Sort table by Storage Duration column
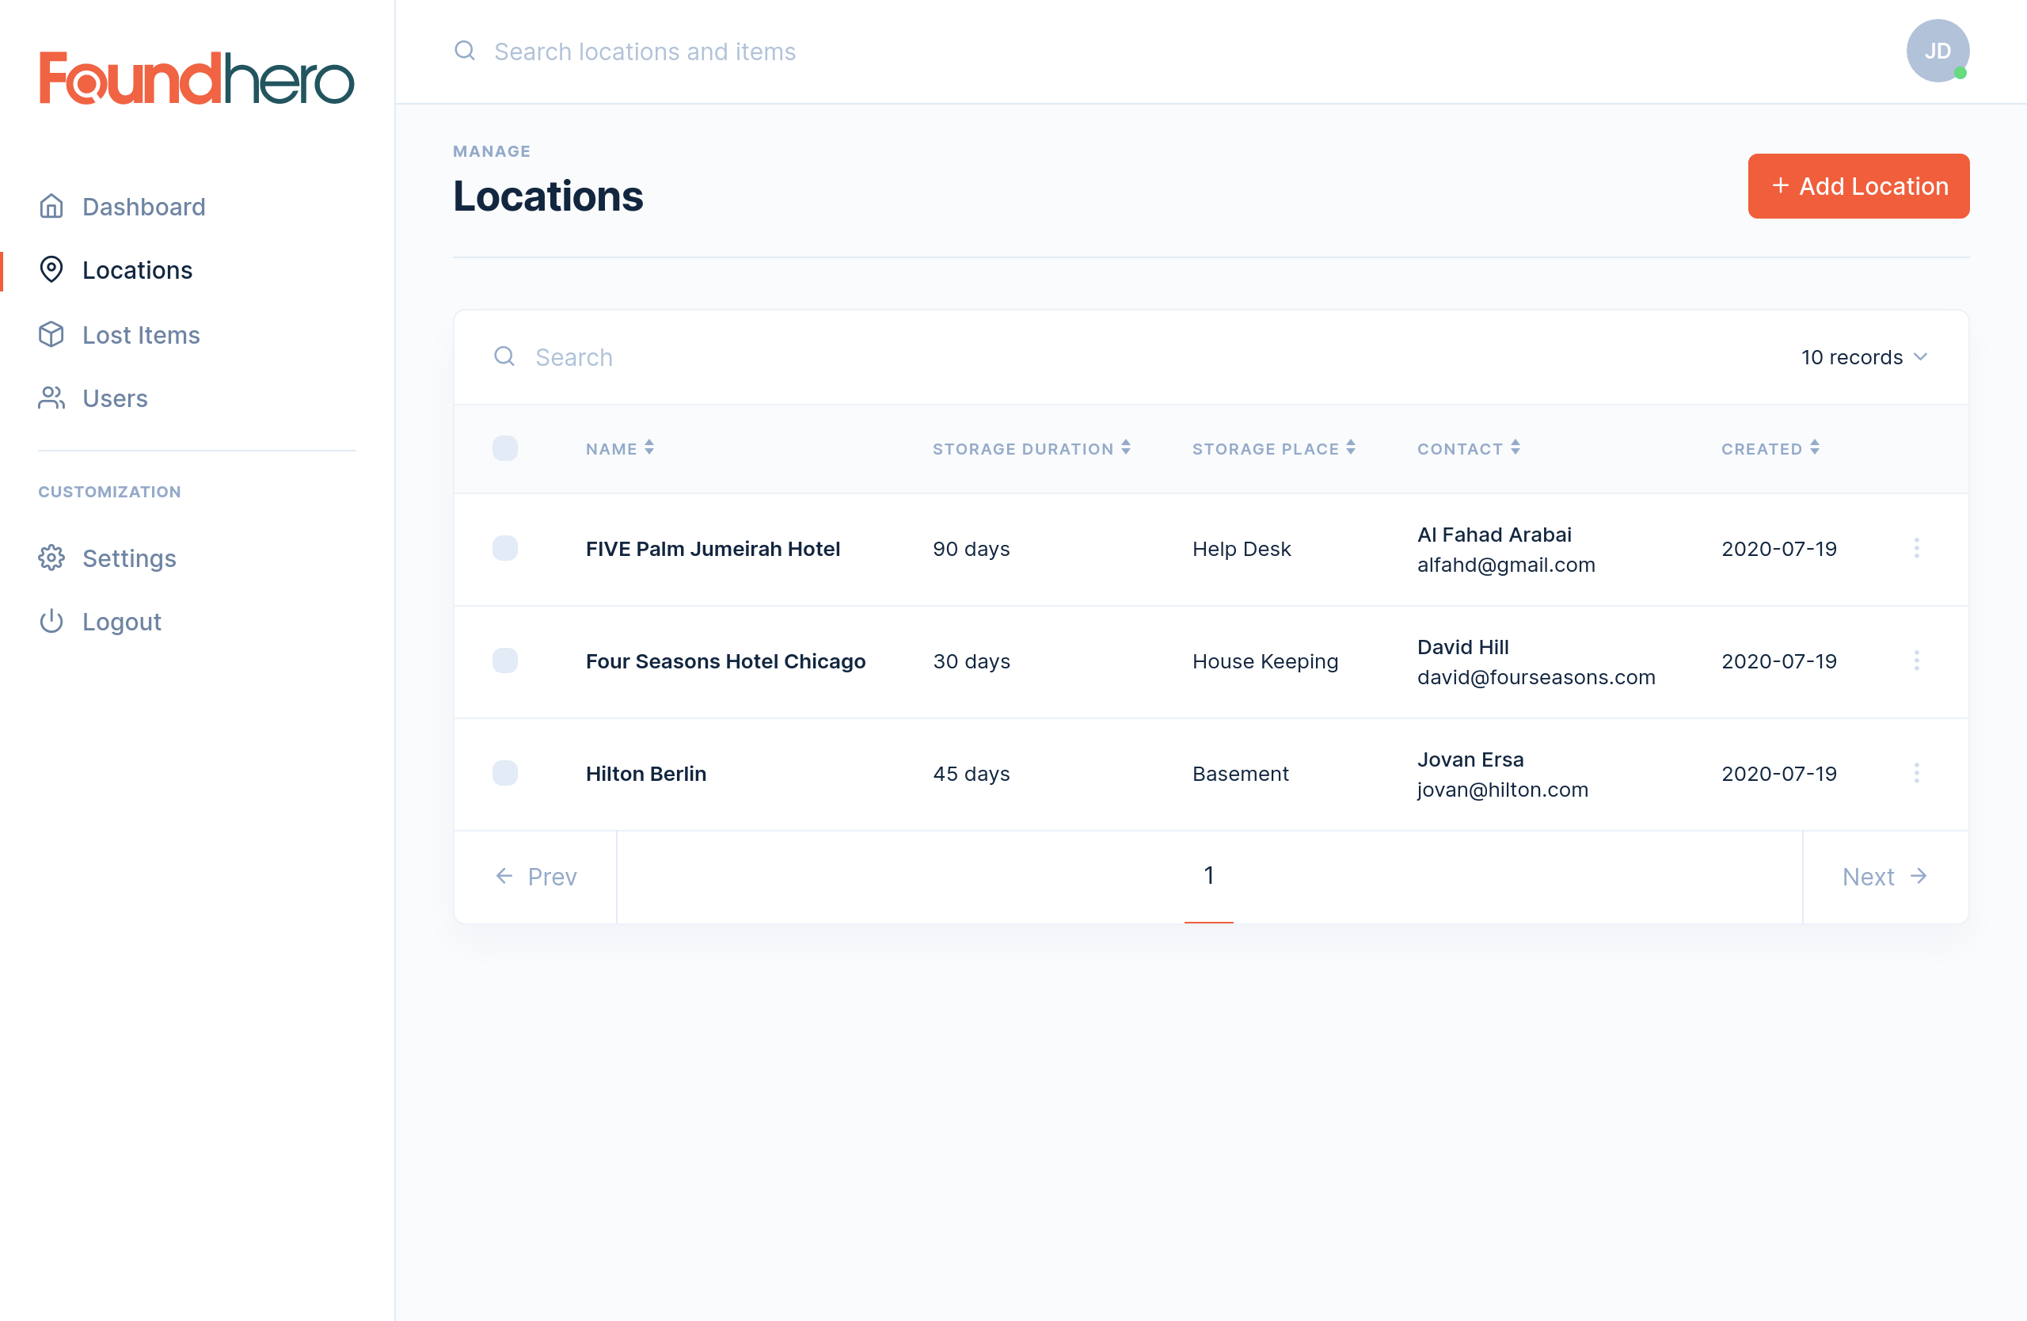 (x=1031, y=448)
